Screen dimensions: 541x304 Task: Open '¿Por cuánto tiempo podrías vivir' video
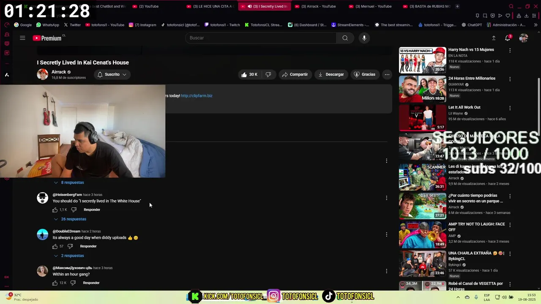tap(475, 198)
